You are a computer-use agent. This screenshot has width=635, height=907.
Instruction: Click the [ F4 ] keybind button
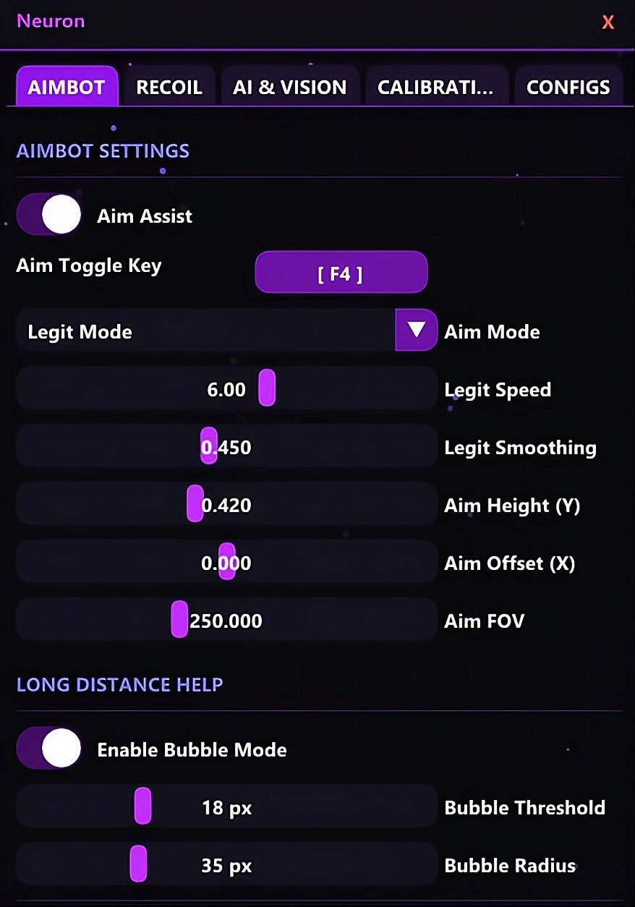(341, 273)
